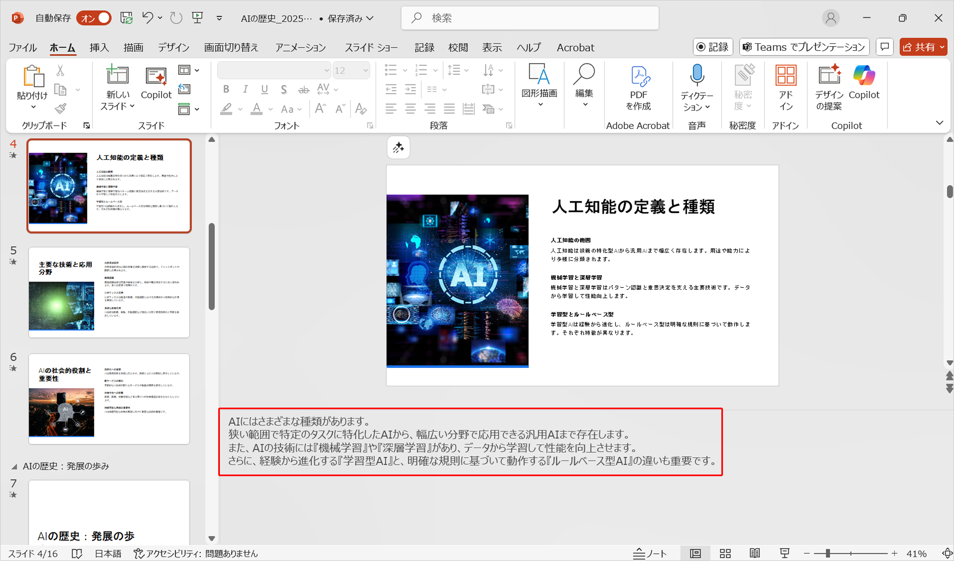
Task: Toggle the Notes pane in status bar
Action: pyautogui.click(x=650, y=553)
